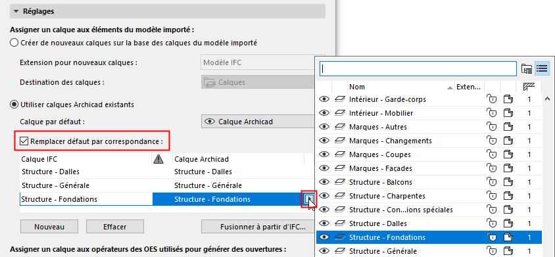Toggle visibility of Structure - Dalles layer

point(324,223)
